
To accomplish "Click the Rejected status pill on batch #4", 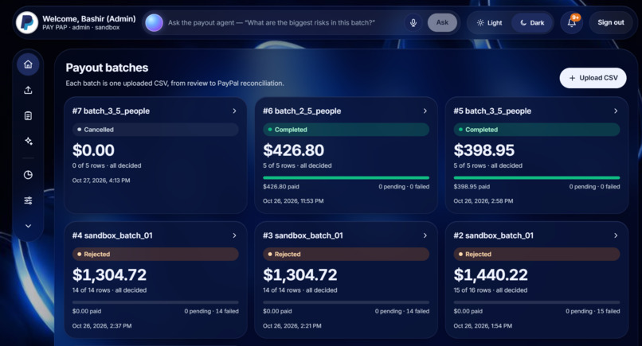I will point(155,255).
